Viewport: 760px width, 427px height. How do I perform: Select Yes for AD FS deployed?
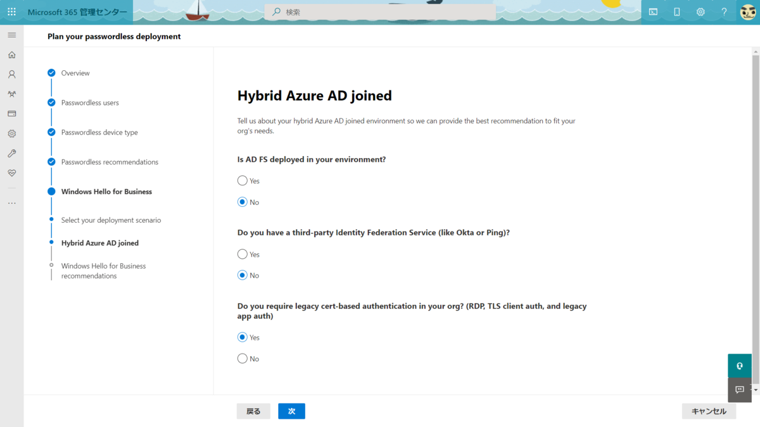coord(243,181)
